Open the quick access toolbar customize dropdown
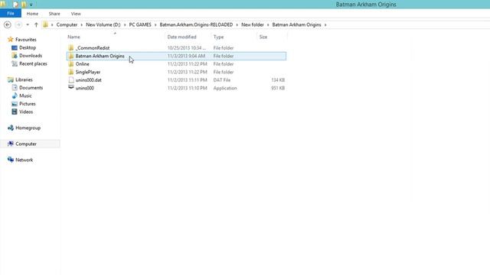The height and width of the screenshot is (275, 490). tap(31, 5)
